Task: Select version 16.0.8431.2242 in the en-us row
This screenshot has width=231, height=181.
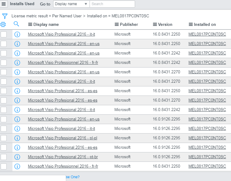Action: click(166, 53)
